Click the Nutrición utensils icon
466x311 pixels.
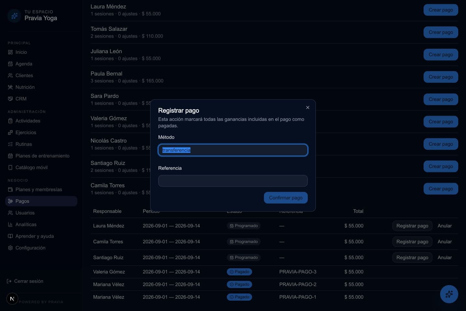coord(10,87)
